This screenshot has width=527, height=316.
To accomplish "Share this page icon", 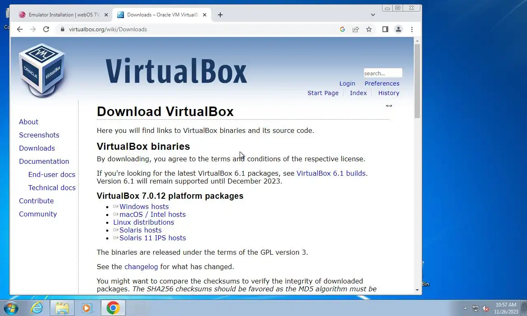I will [356, 29].
